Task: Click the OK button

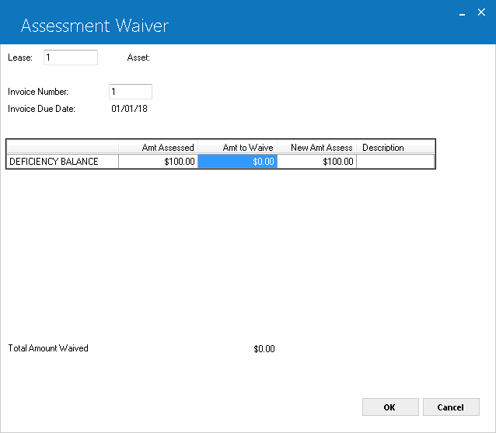Action: click(390, 407)
